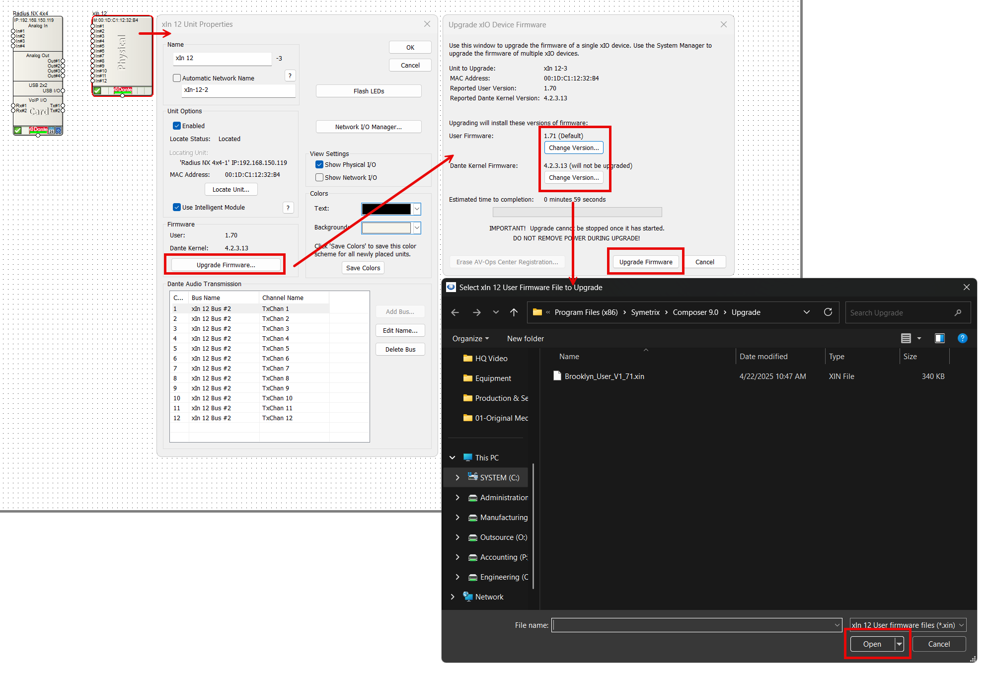Image resolution: width=990 pixels, height=676 pixels.
Task: Open the Background color dropdown arrow
Action: [417, 228]
